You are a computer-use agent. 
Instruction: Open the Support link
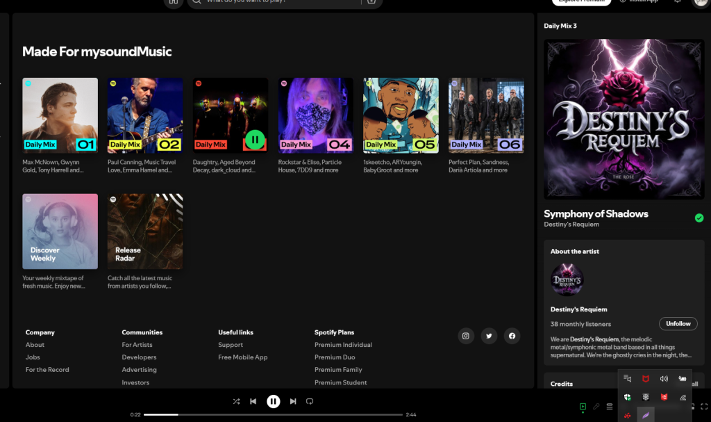(x=231, y=345)
